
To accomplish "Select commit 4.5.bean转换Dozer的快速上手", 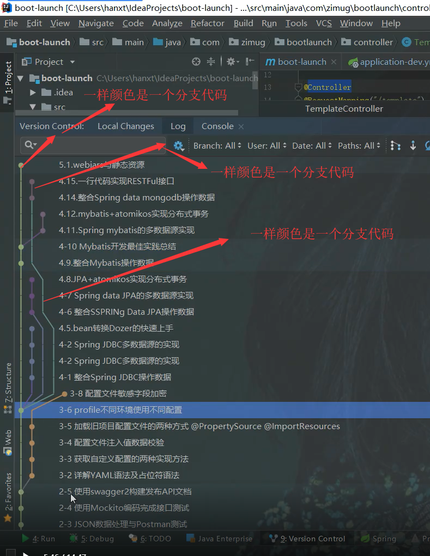I will 116,328.
